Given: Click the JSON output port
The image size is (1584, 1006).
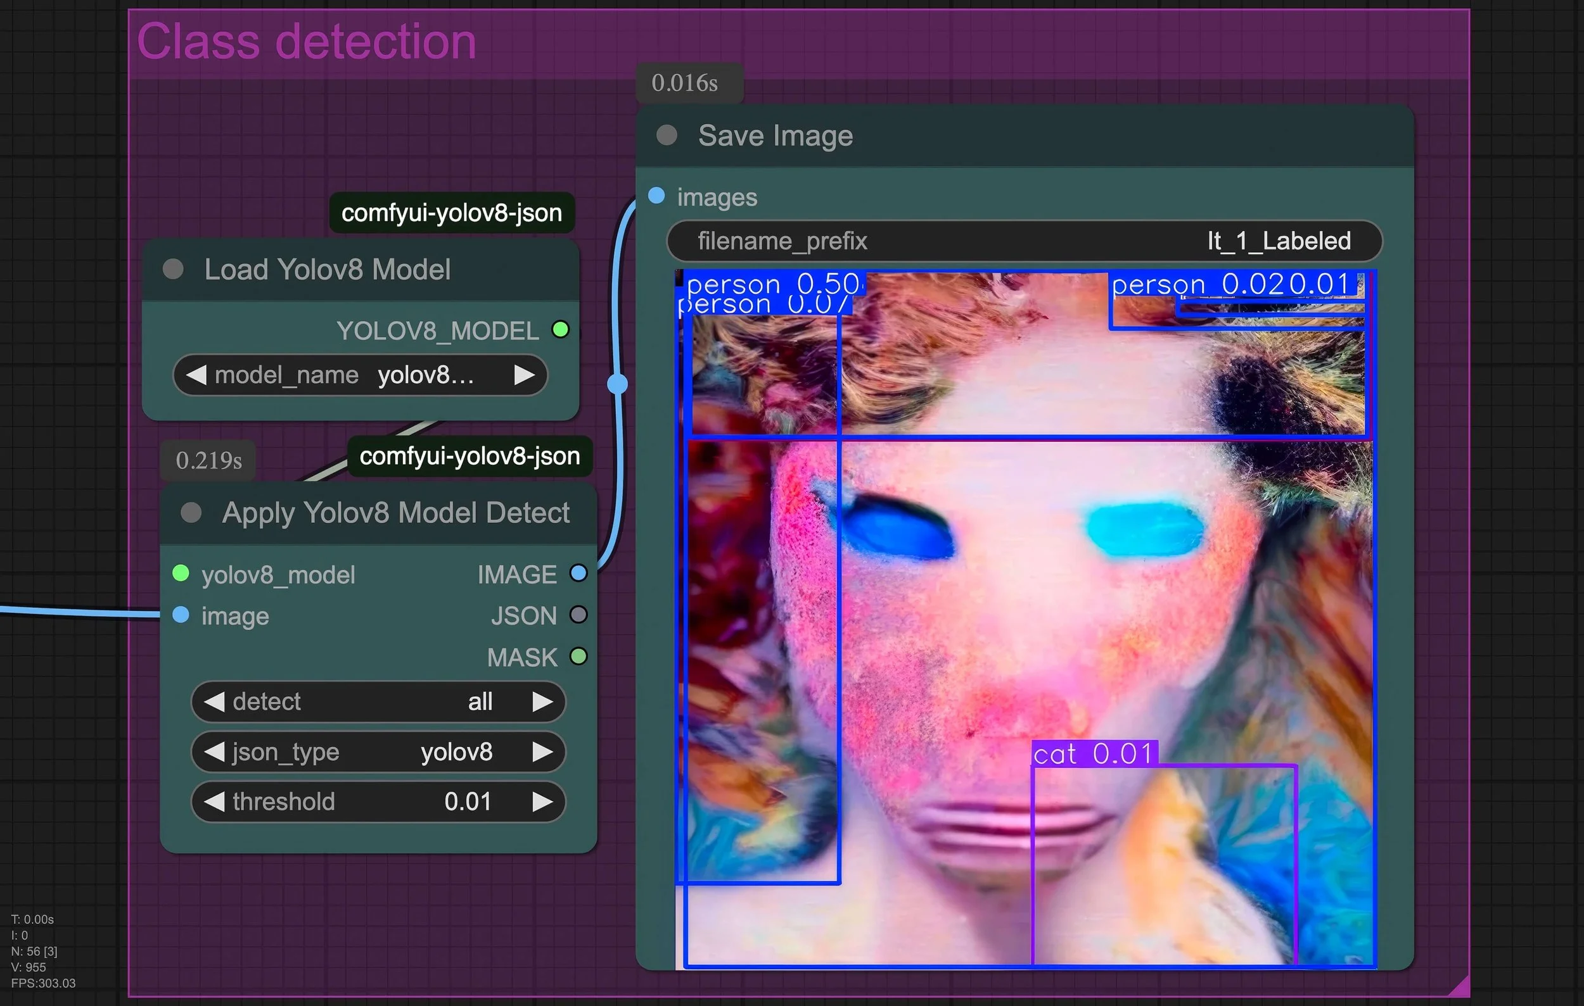Looking at the screenshot, I should [578, 615].
